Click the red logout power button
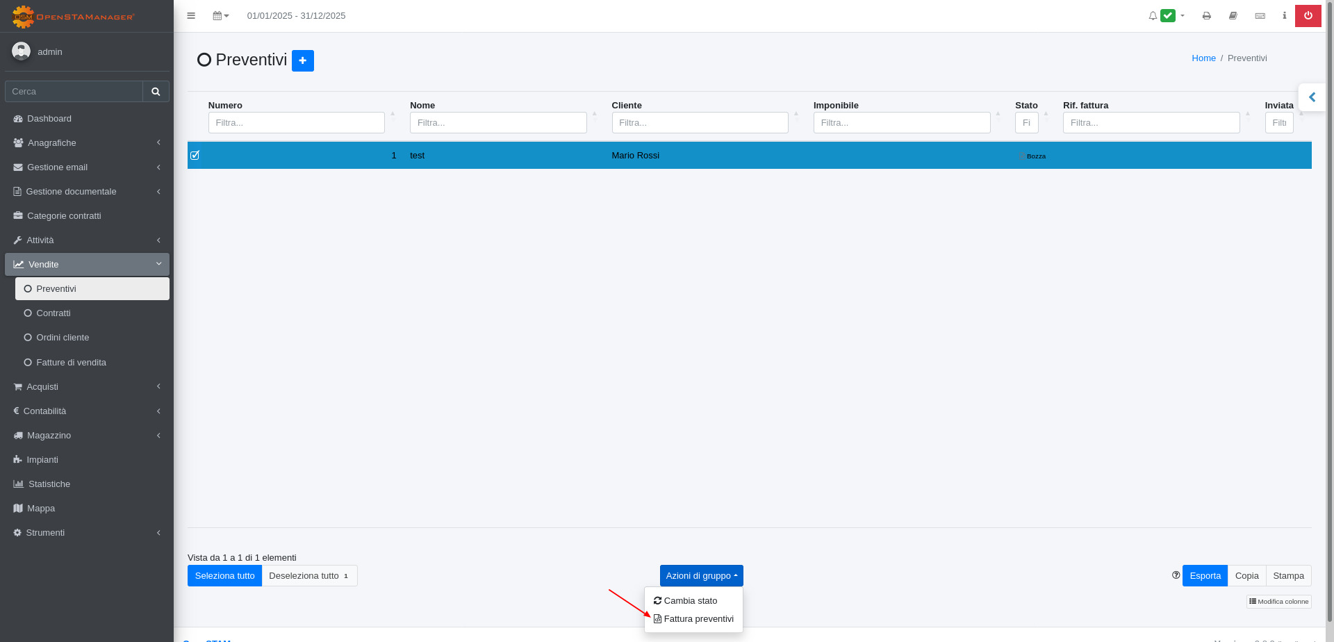Screen dimensions: 1334x642 click(x=1308, y=16)
